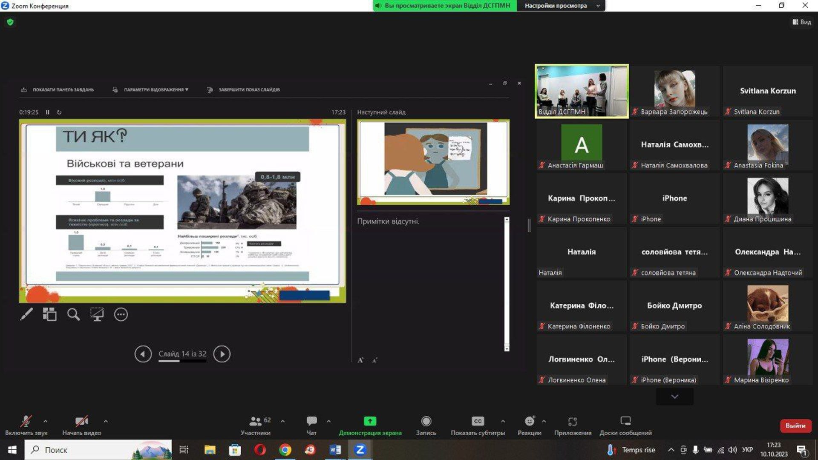
Task: Open Whiteboards (Доски сообщений) icon
Action: (625, 421)
